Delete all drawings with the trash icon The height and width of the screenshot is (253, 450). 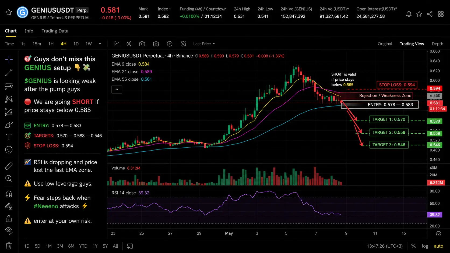click(9, 246)
